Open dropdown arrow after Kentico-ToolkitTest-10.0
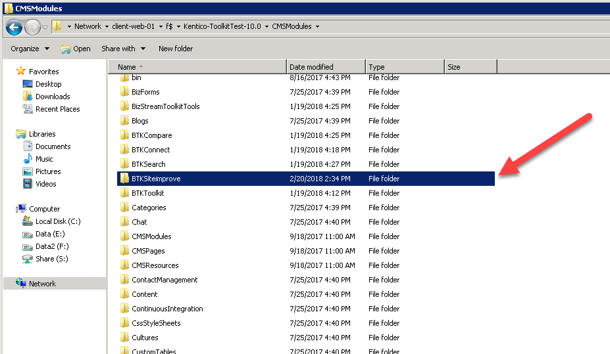610x354 pixels. 267,26
